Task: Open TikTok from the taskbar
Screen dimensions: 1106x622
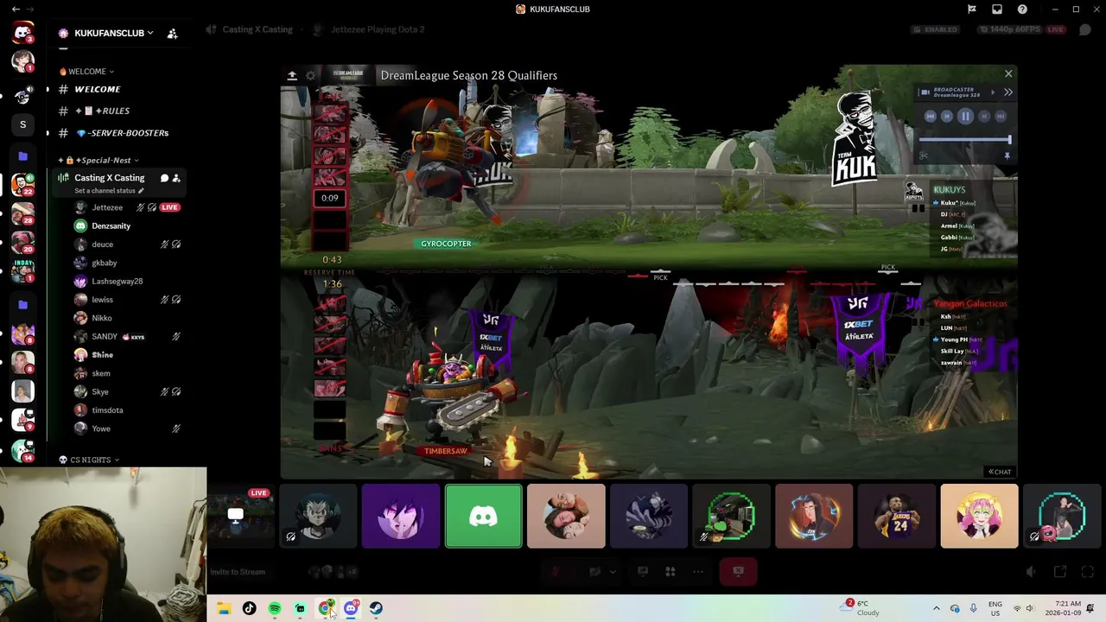Action: [x=249, y=608]
